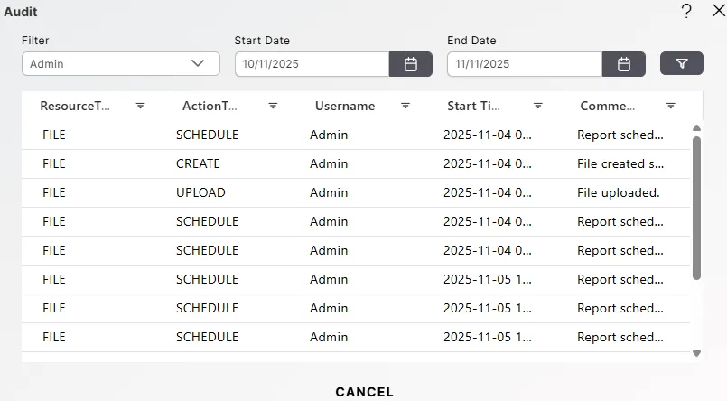The image size is (727, 401).
Task: Sort by the ResourceType column header
Action: coord(75,106)
